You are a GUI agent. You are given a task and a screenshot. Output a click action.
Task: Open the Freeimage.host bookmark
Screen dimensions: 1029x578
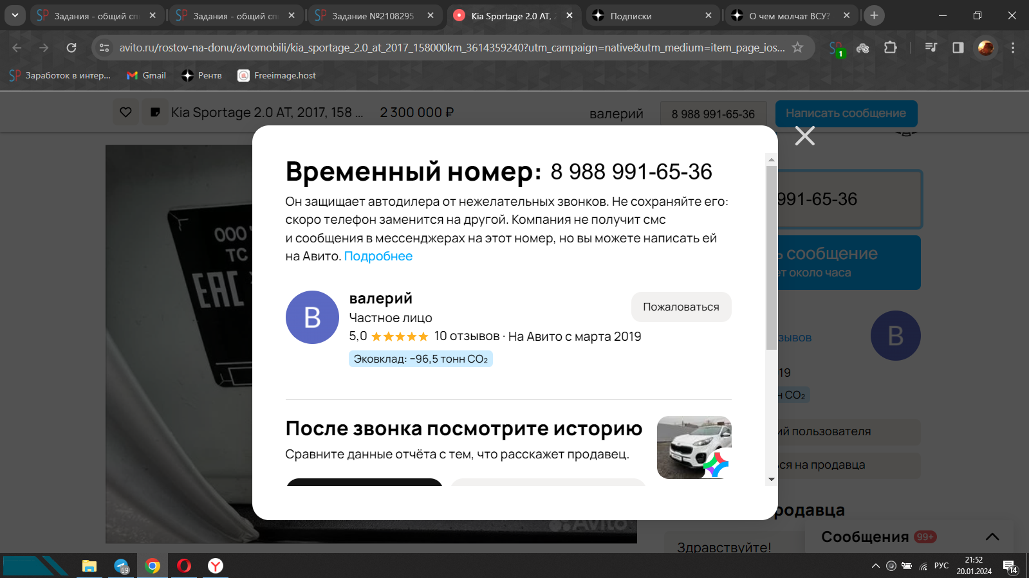[x=277, y=75]
